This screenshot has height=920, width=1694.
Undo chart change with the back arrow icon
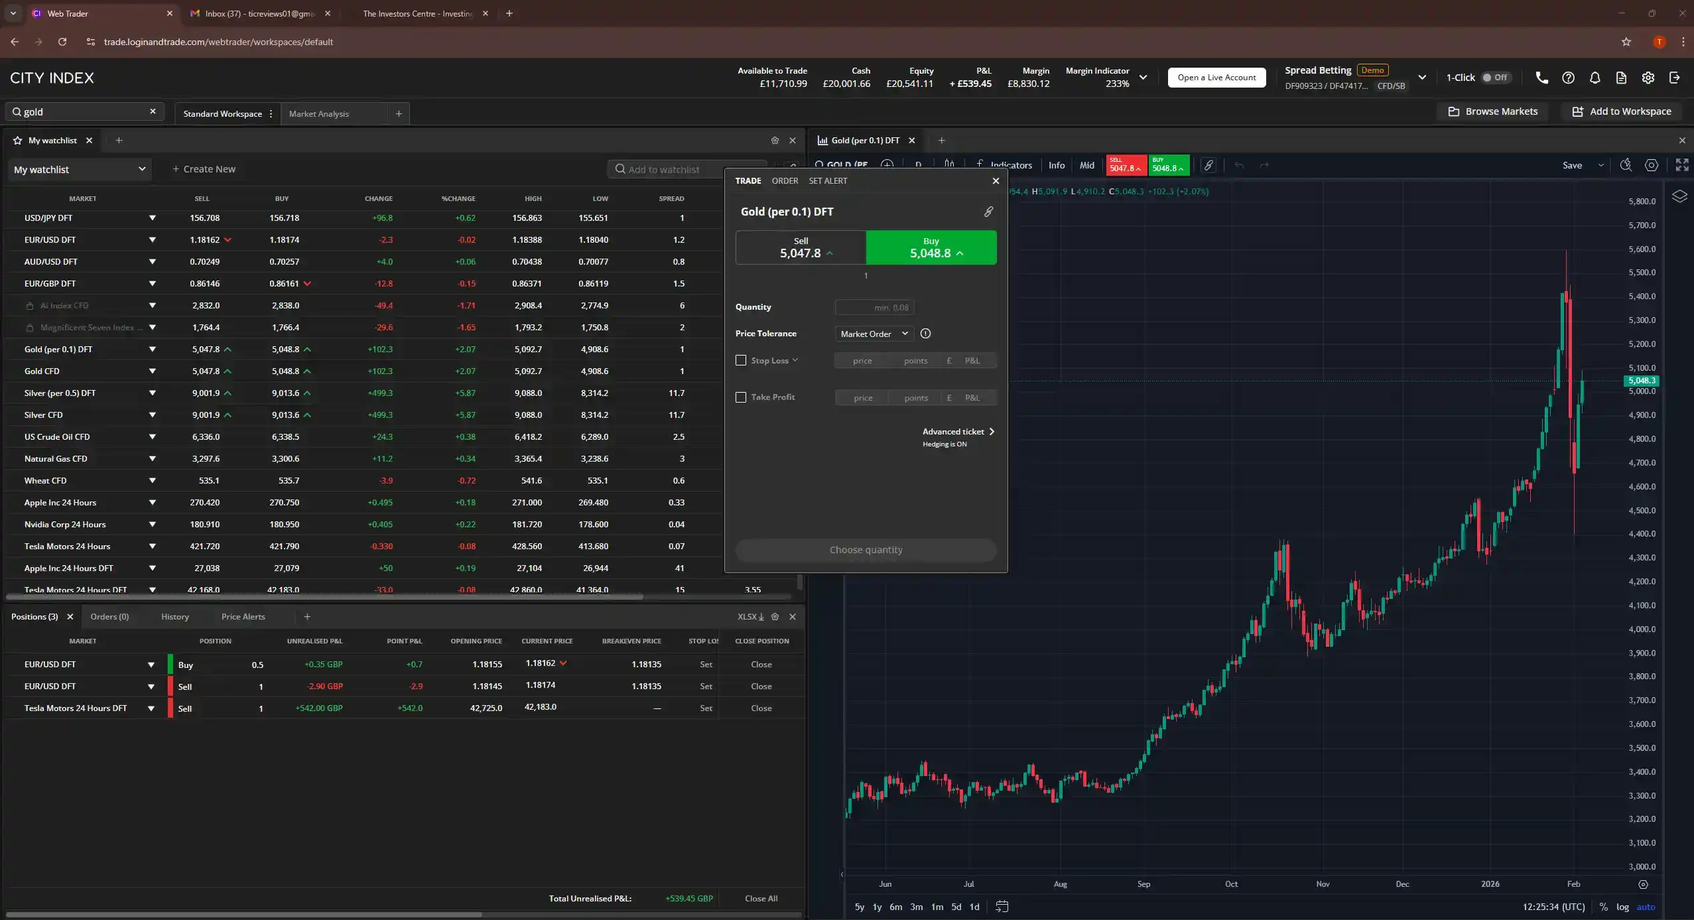coord(1239,165)
